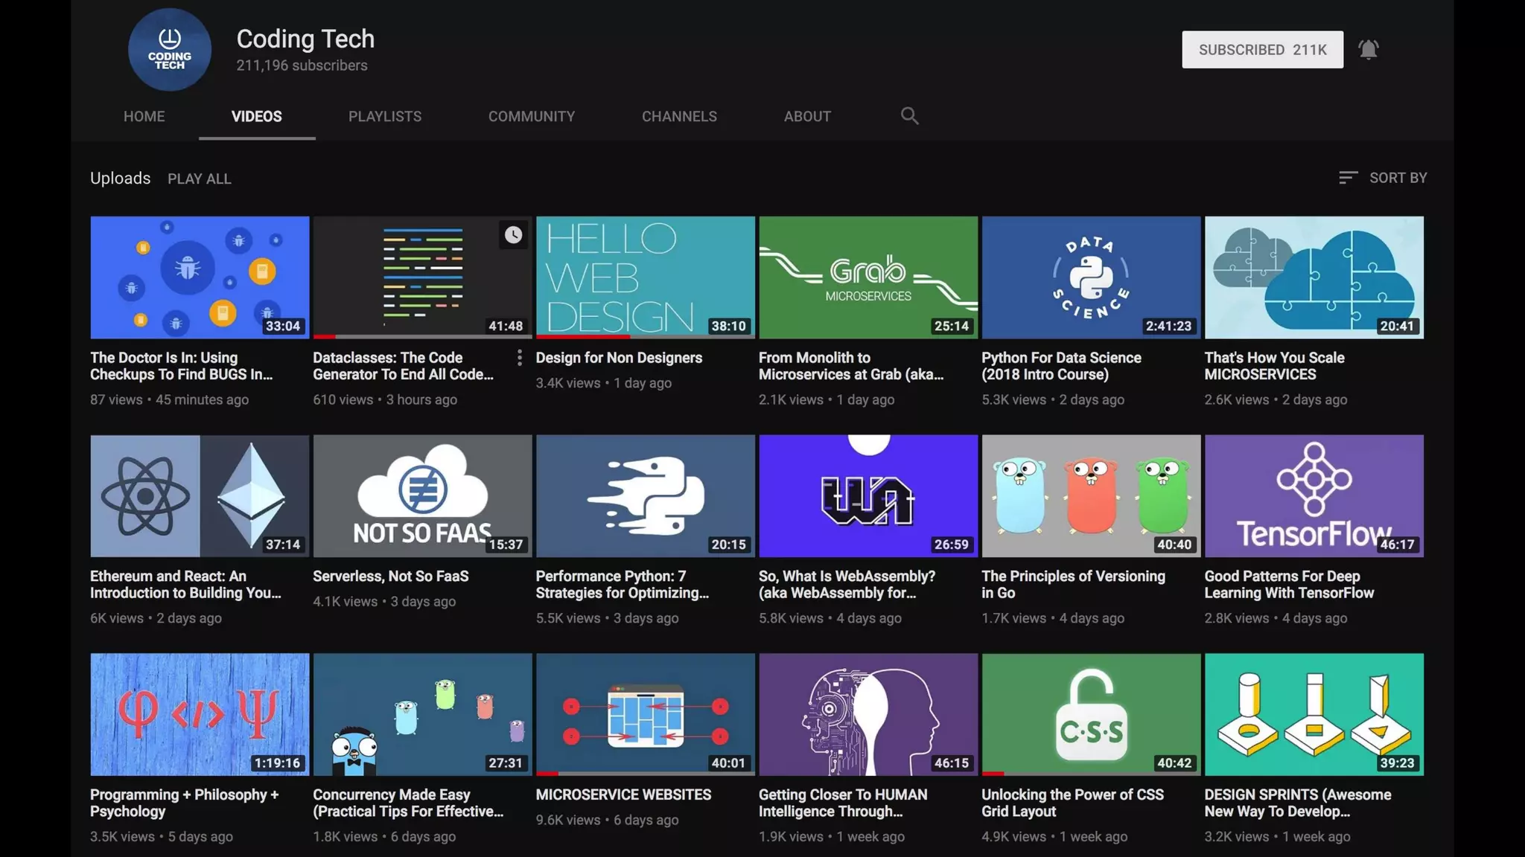Open the channel search magnifier icon

[x=909, y=116]
